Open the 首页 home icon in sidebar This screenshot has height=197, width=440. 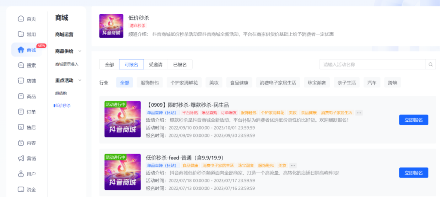click(x=21, y=19)
